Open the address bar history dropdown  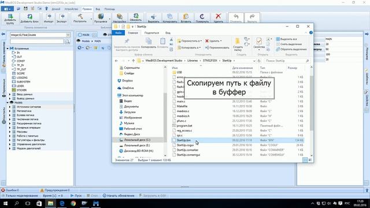click(254, 61)
